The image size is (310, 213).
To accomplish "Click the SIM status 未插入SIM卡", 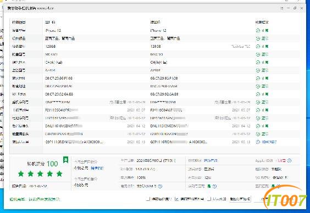I will [147, 186].
